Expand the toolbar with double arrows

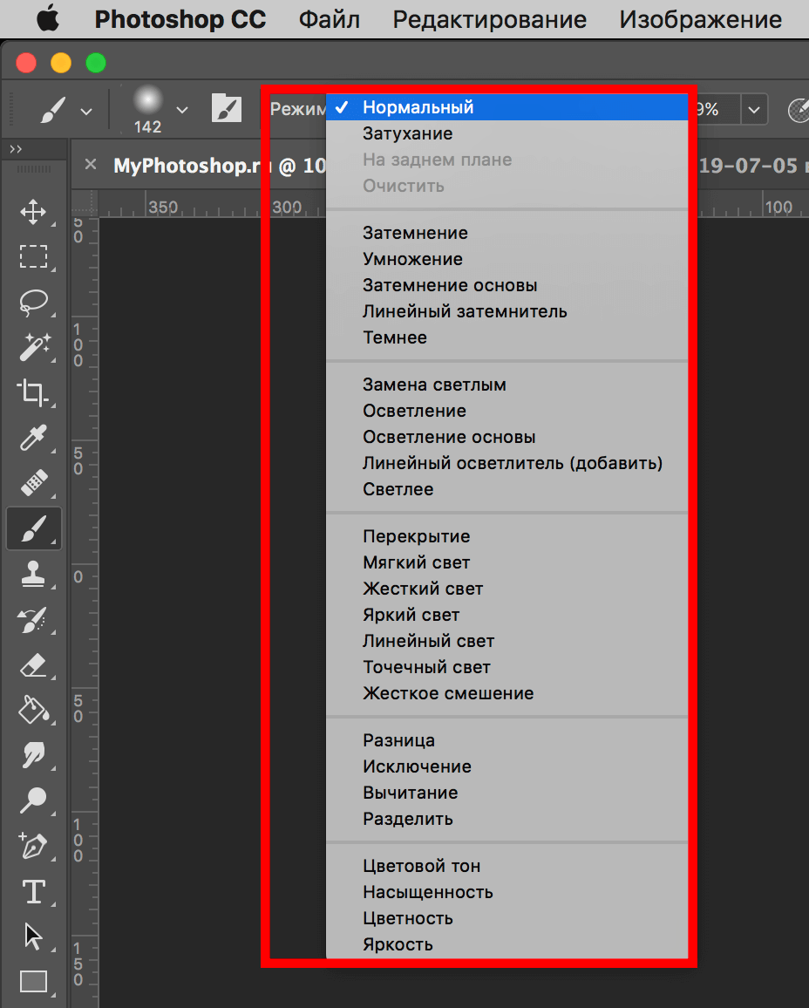pos(16,149)
